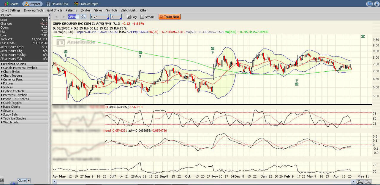The width and height of the screenshot is (380, 185).
Task: Expand Study Sets section
Action: pyautogui.click(x=24, y=115)
